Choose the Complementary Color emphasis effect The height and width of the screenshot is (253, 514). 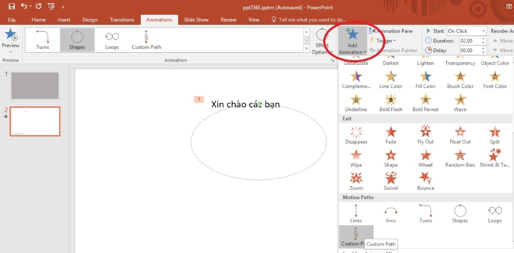tap(356, 80)
